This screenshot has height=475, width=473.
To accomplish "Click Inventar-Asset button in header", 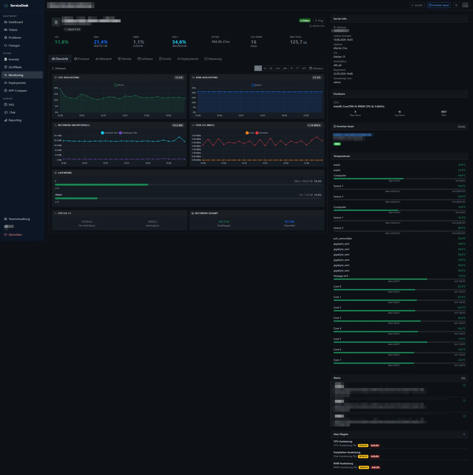I will point(439,5).
